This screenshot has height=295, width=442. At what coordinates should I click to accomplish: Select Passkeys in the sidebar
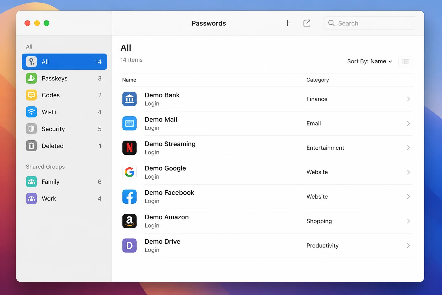(x=64, y=78)
